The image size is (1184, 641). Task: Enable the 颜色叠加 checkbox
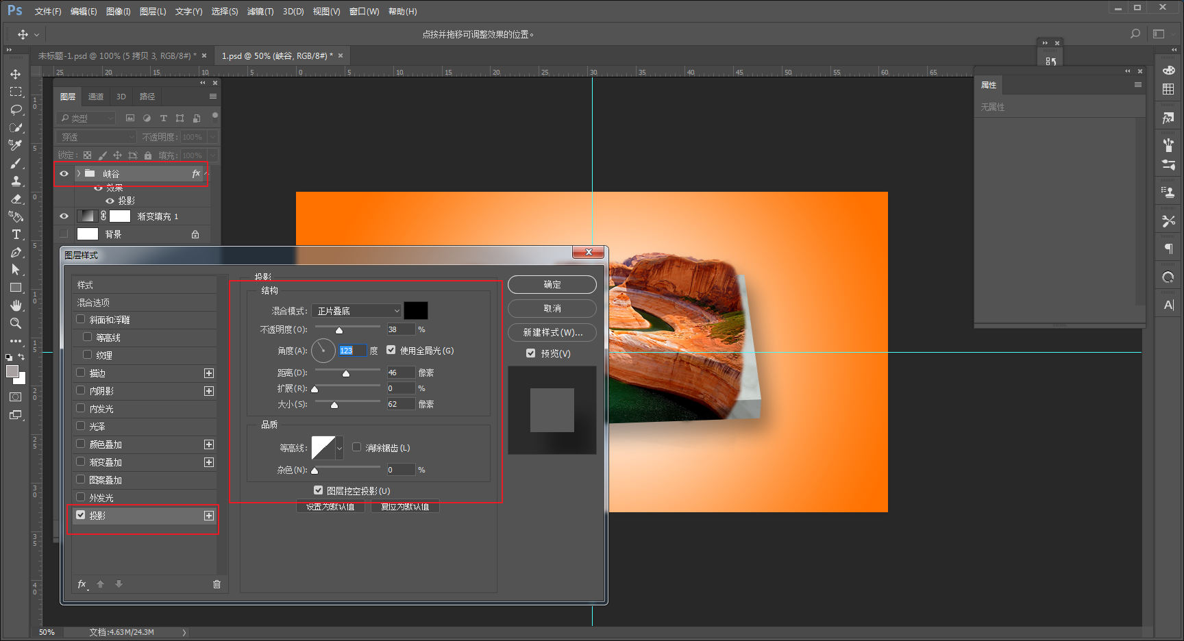pyautogui.click(x=81, y=444)
